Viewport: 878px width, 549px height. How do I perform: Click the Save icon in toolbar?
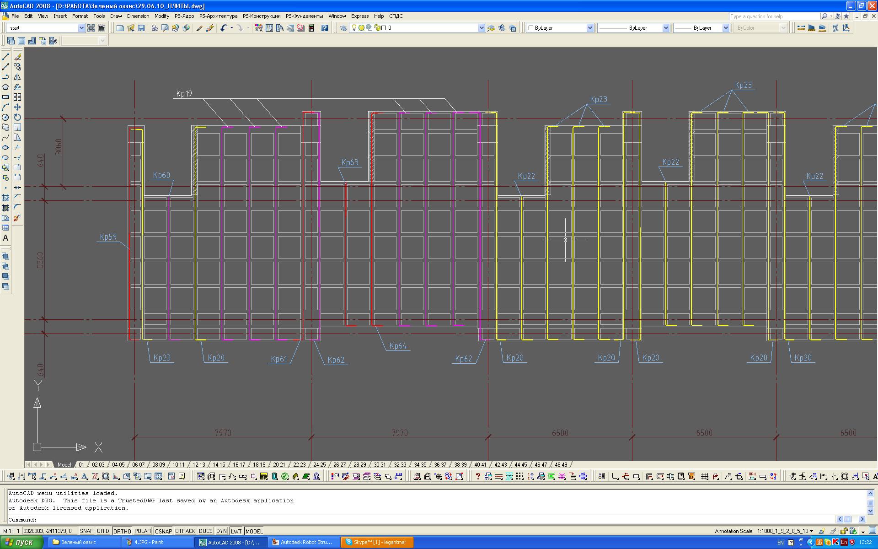(x=141, y=28)
